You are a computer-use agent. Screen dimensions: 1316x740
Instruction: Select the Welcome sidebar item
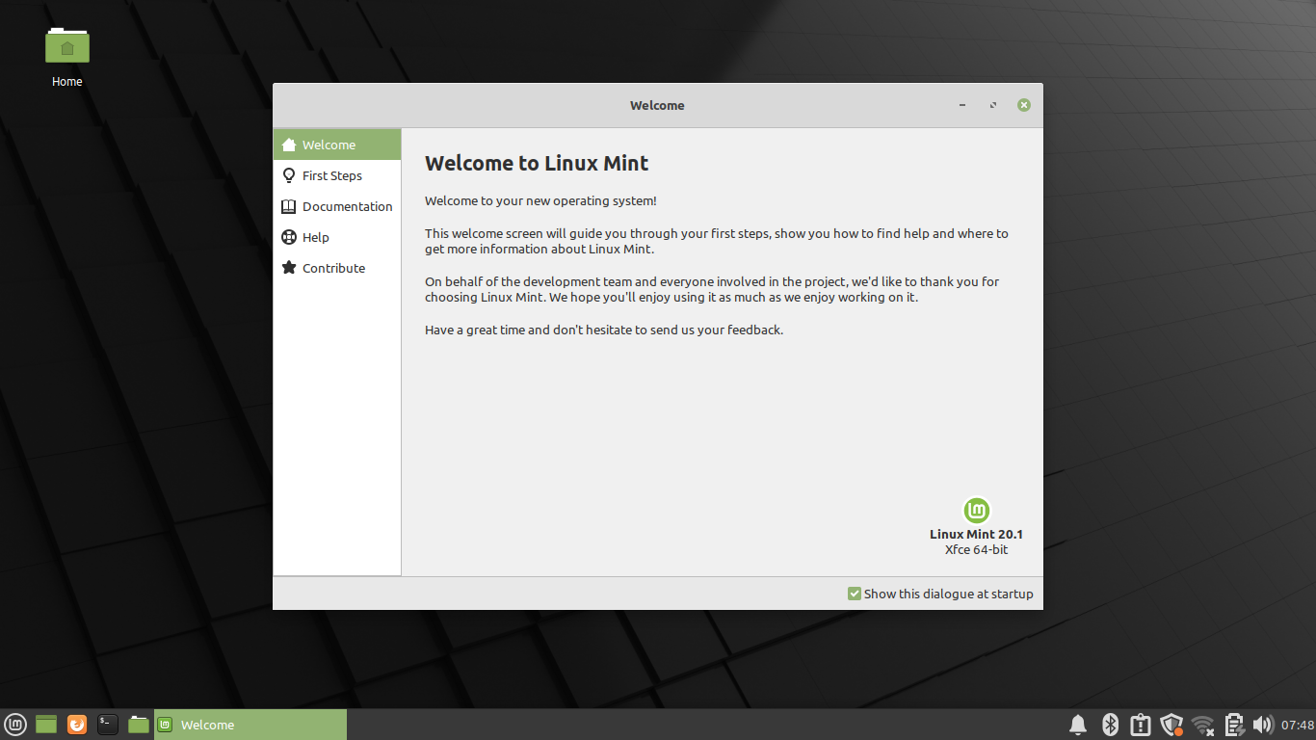pos(337,145)
